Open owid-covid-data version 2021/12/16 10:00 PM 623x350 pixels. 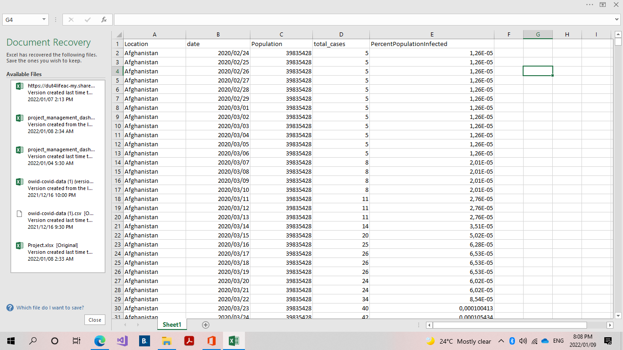pyautogui.click(x=58, y=188)
